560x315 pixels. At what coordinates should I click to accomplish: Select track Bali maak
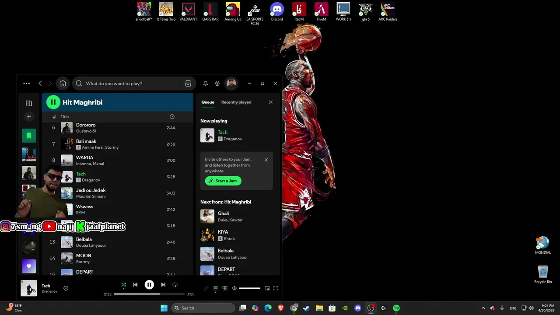[x=117, y=144]
